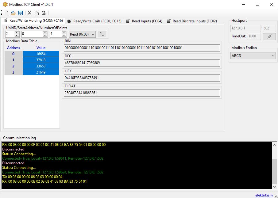
Task: Click address row header 3
Action: click(x=14, y=72)
